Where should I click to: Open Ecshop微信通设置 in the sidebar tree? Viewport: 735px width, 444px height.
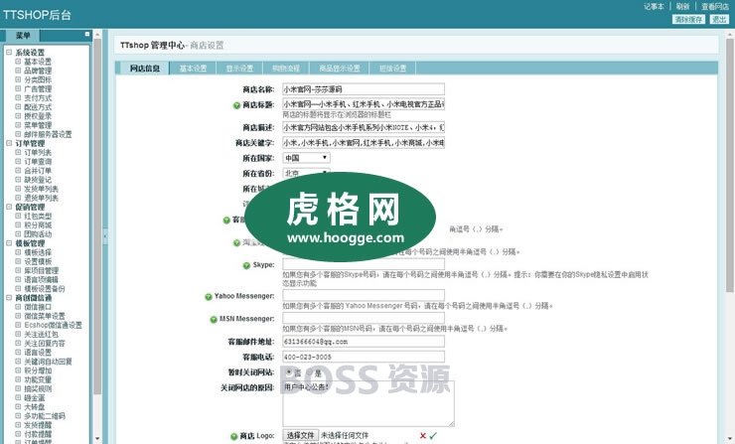click(53, 325)
